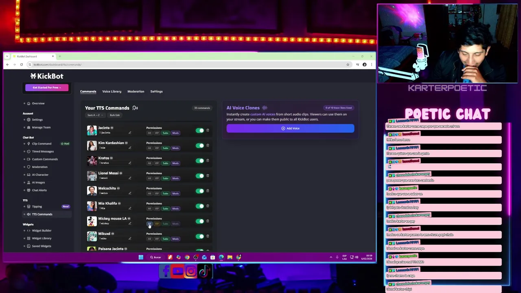Switch to the Moderation tab in top bar
Screen dimensions: 521x293
point(136,91)
